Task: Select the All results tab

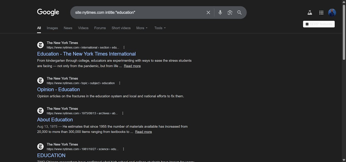Action: tap(39, 28)
